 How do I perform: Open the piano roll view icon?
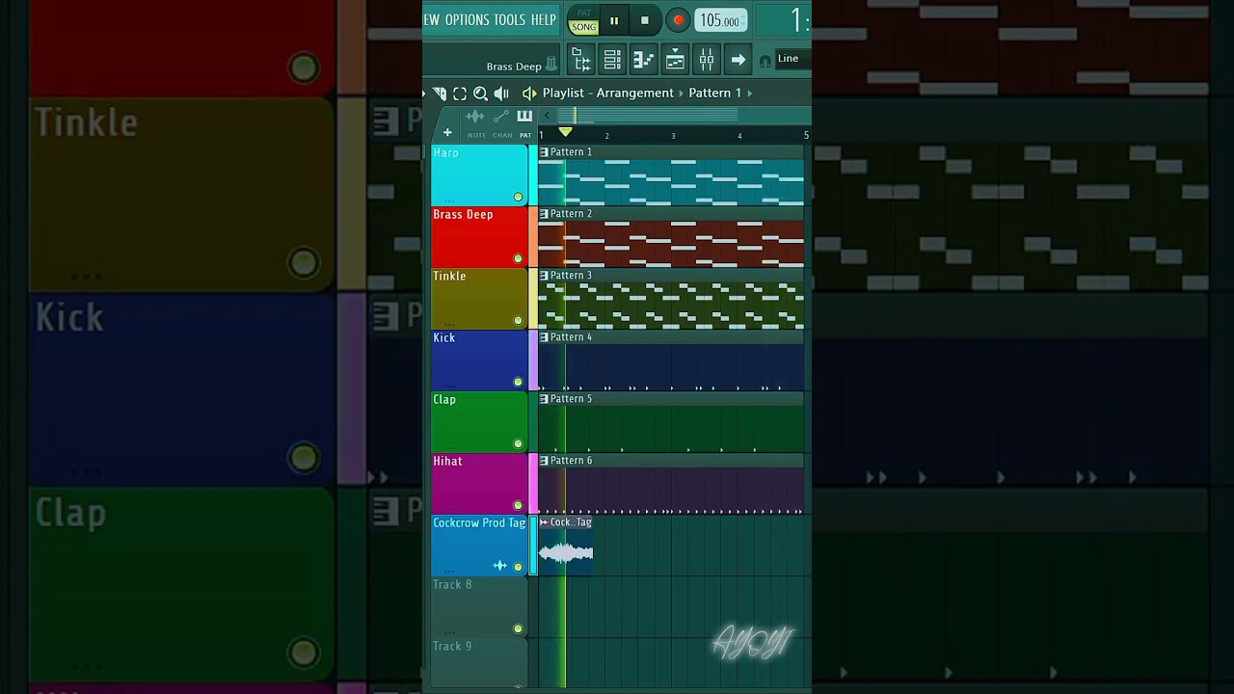point(643,60)
